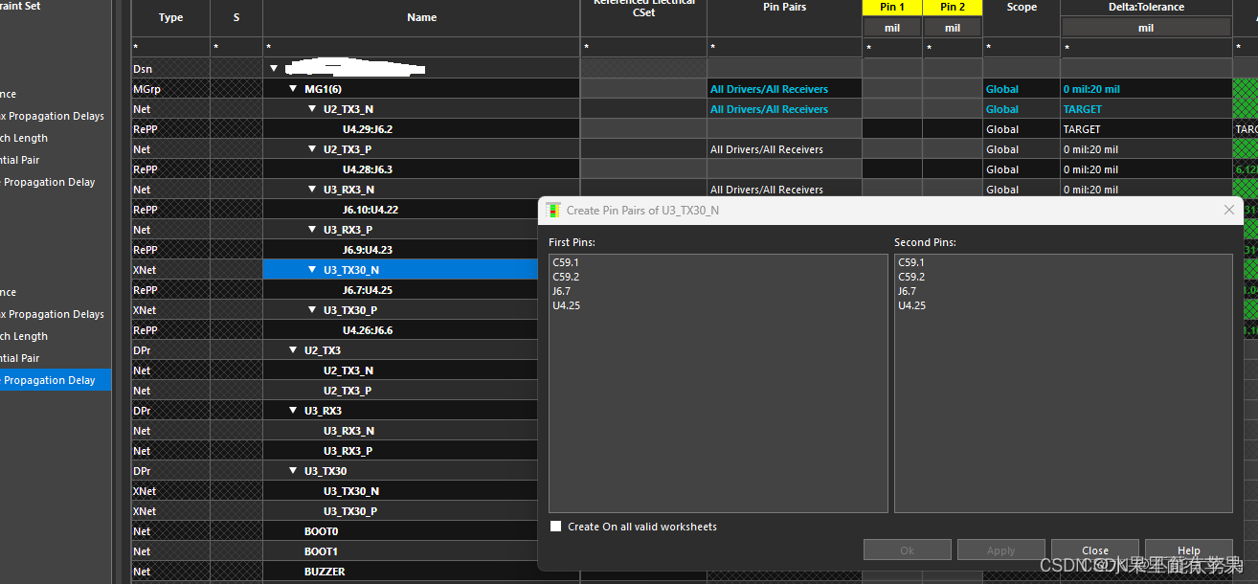Click the Name filter input field
The width and height of the screenshot is (1258, 584).
421,47
